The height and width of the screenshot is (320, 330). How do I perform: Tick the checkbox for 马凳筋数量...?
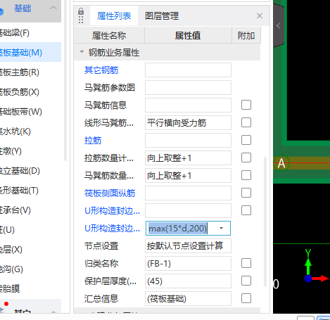point(246,175)
